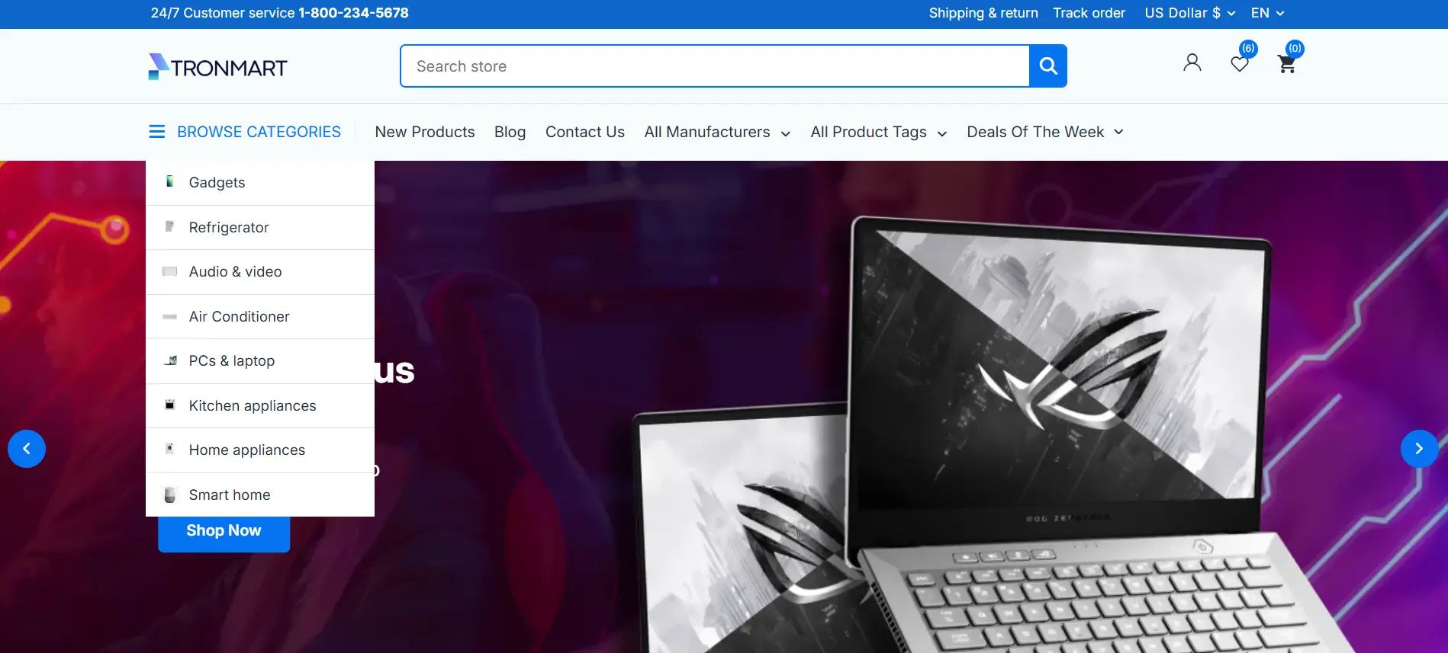Image resolution: width=1448 pixels, height=653 pixels.
Task: Focus the Search store input field
Action: pos(715,66)
